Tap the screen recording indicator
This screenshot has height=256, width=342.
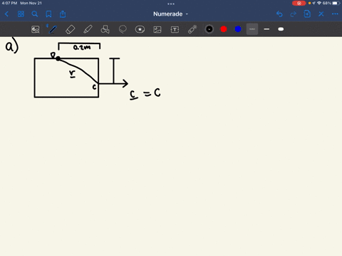299,3
